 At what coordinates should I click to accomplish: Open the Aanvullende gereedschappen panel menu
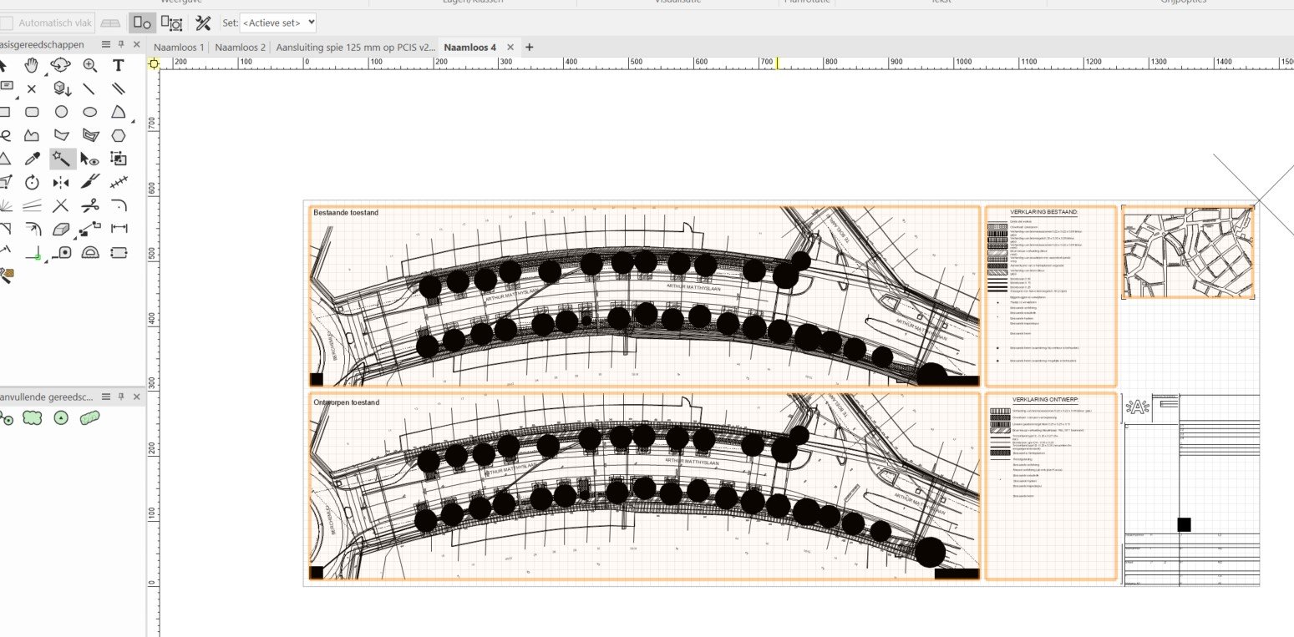[x=107, y=397]
